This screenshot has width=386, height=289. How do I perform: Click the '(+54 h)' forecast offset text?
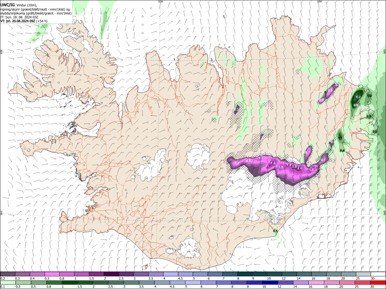(42, 21)
